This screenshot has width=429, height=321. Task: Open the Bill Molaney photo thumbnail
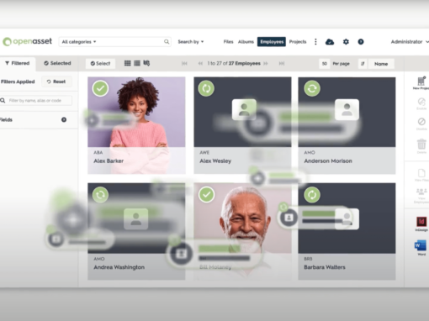pyautogui.click(x=242, y=218)
